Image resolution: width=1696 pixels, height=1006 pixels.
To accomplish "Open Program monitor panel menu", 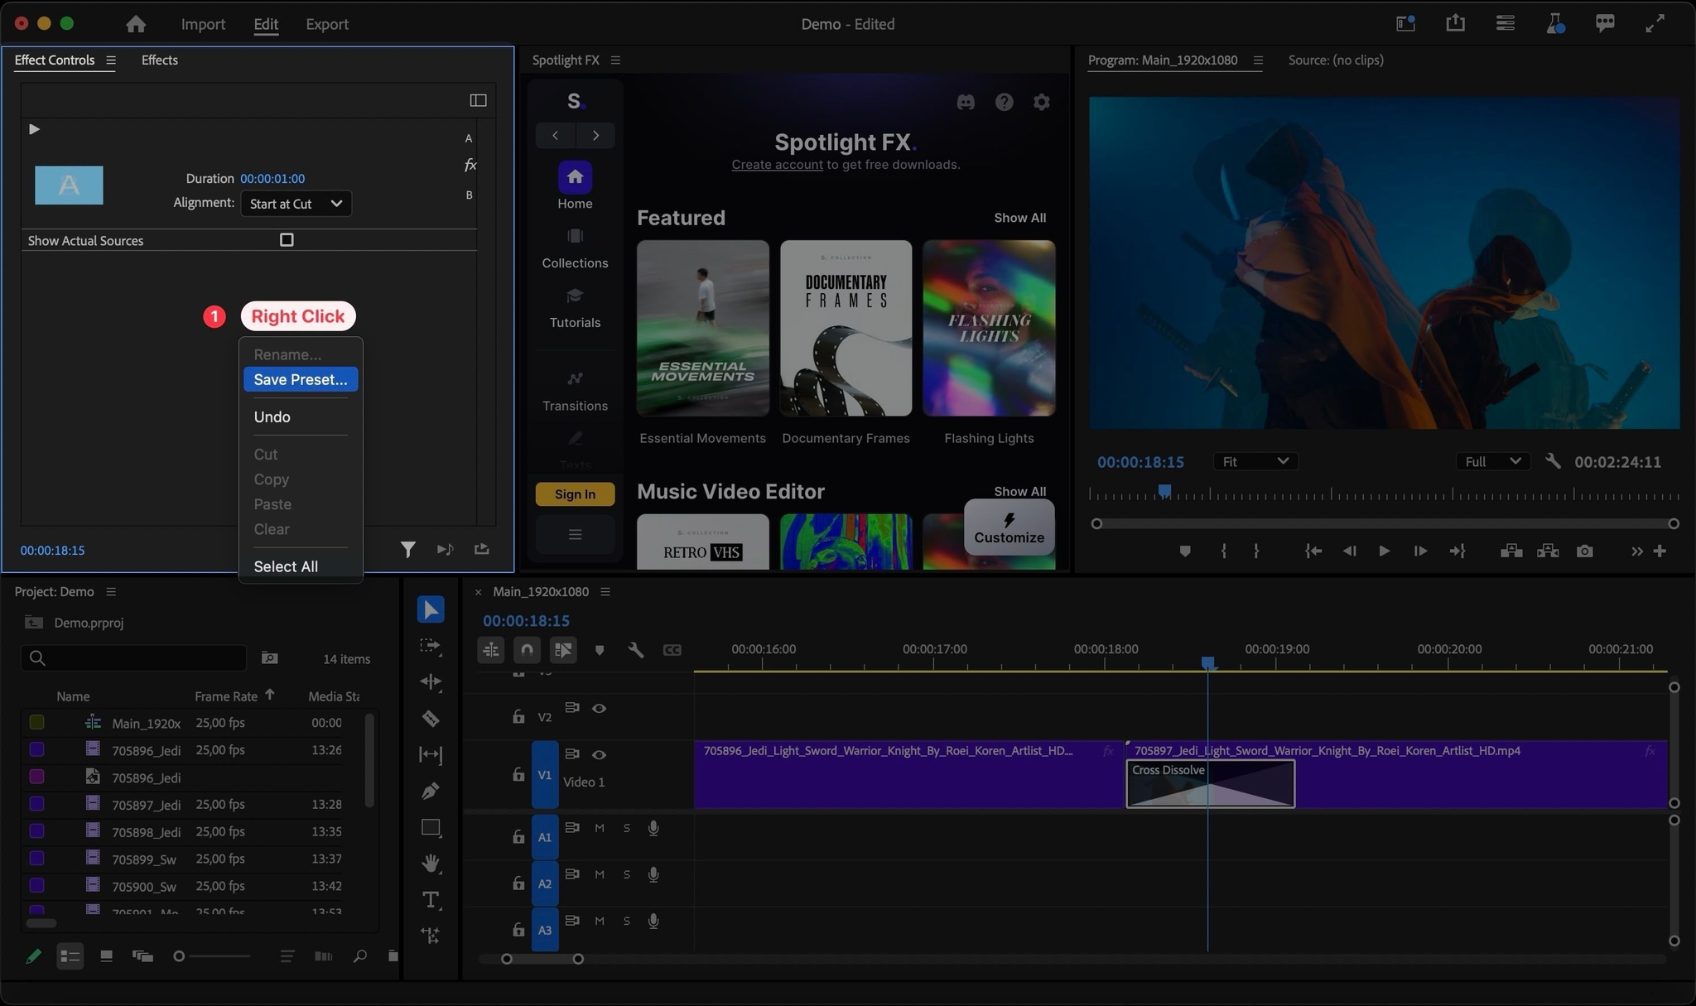I will point(1258,60).
